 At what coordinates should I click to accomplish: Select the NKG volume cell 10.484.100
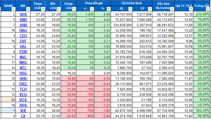pos(122,62)
